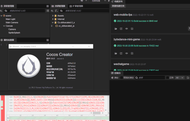Edit the web-mobile-fps build task
This screenshot has width=190, height=121.
[x=121, y=29]
